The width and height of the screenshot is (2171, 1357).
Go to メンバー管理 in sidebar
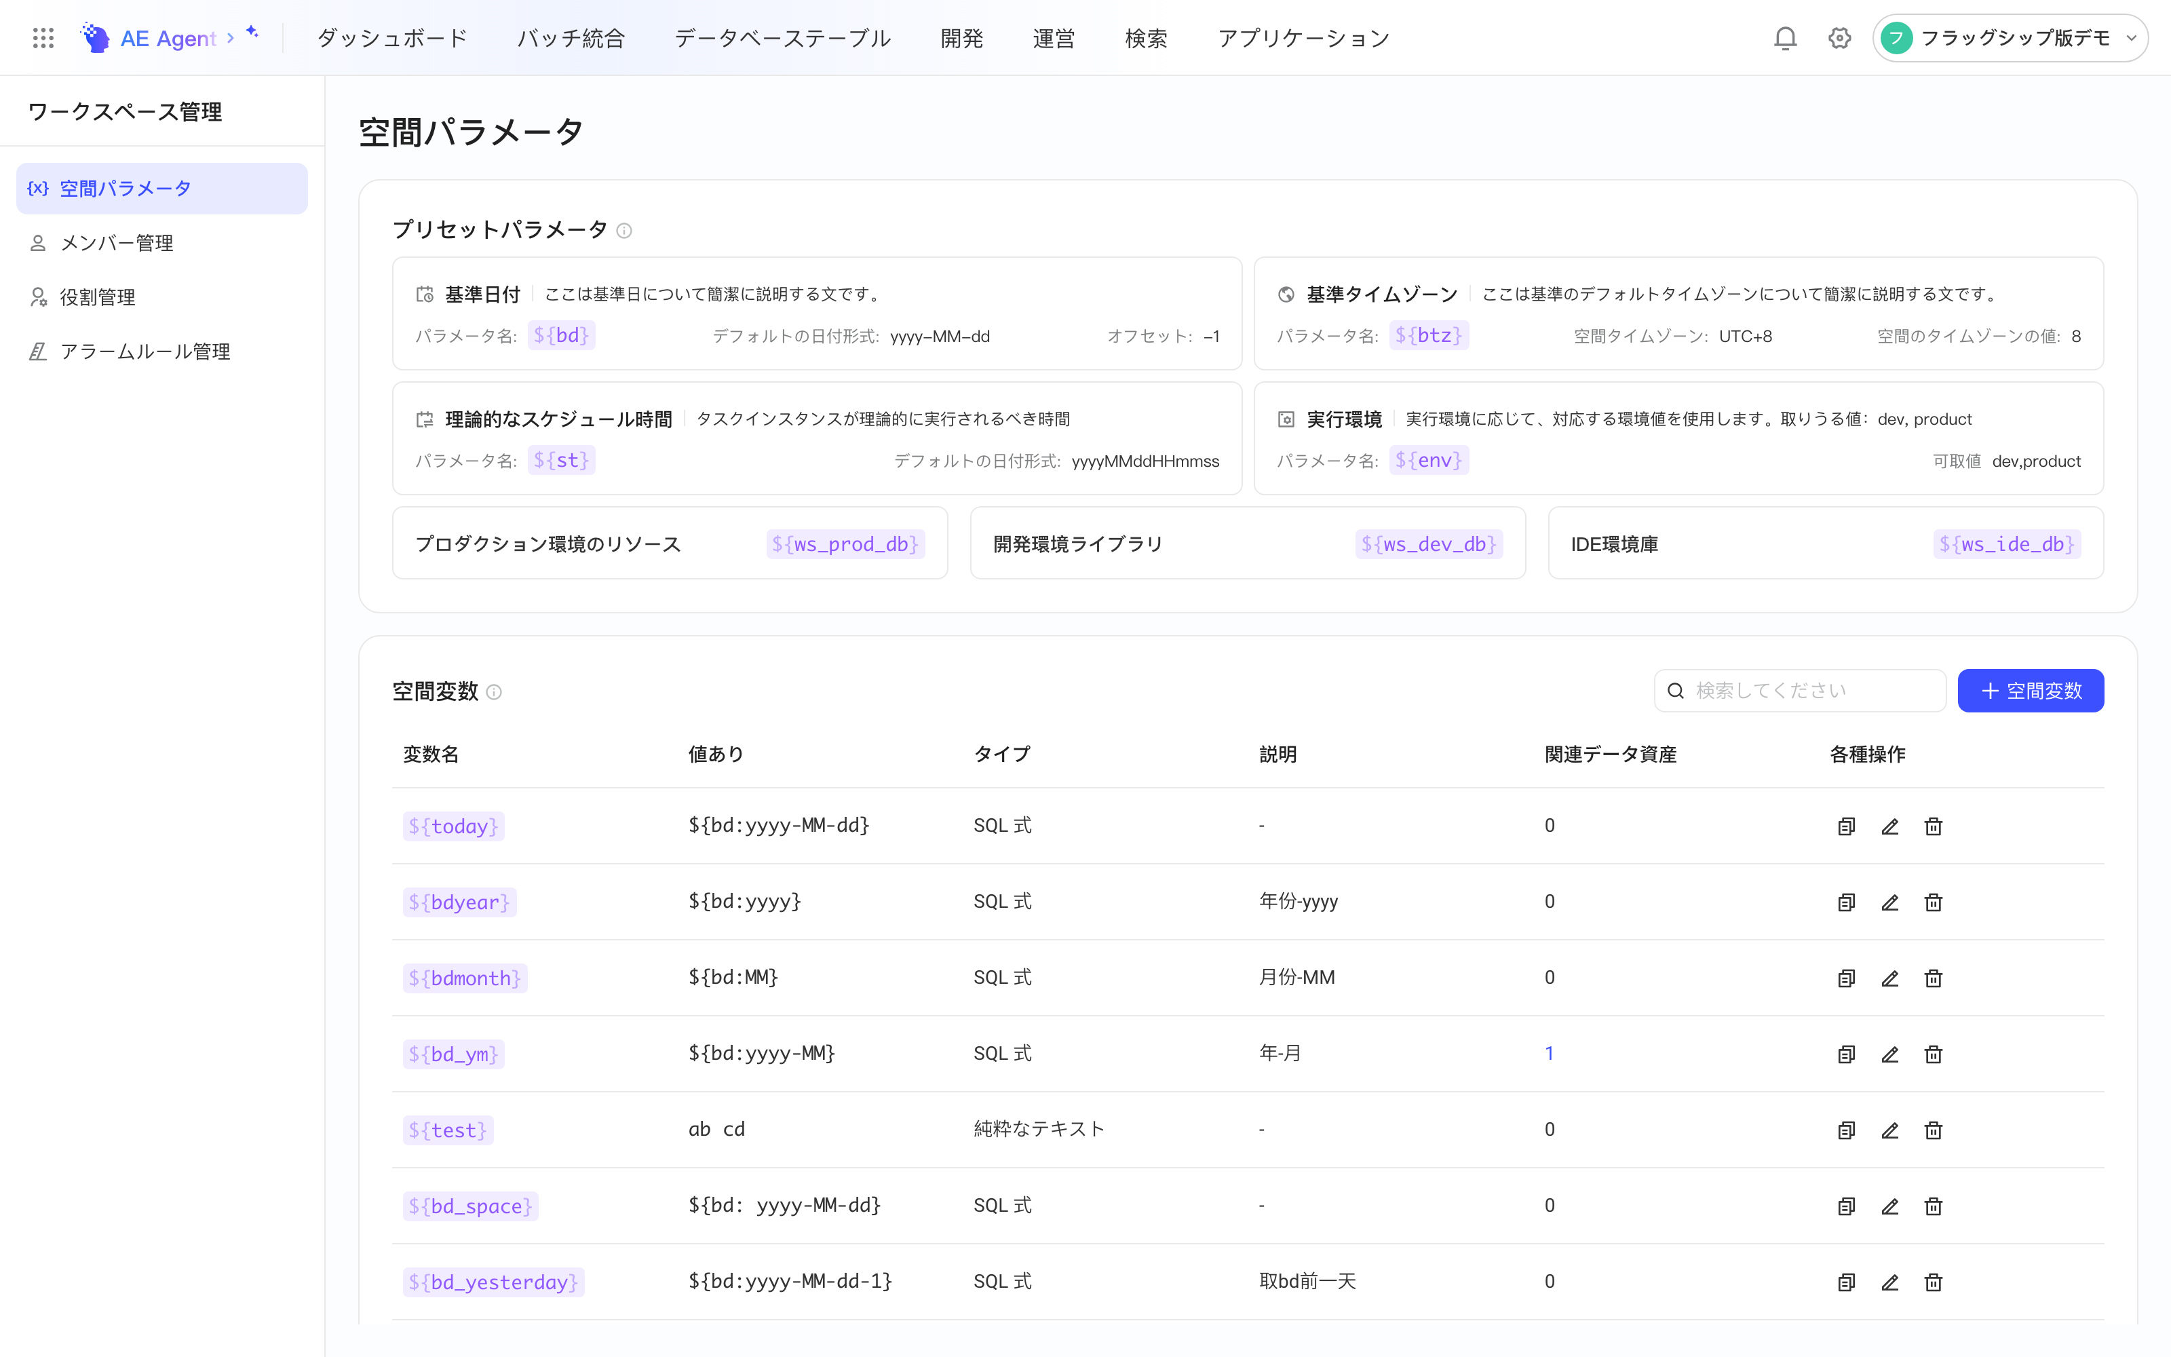(x=161, y=243)
